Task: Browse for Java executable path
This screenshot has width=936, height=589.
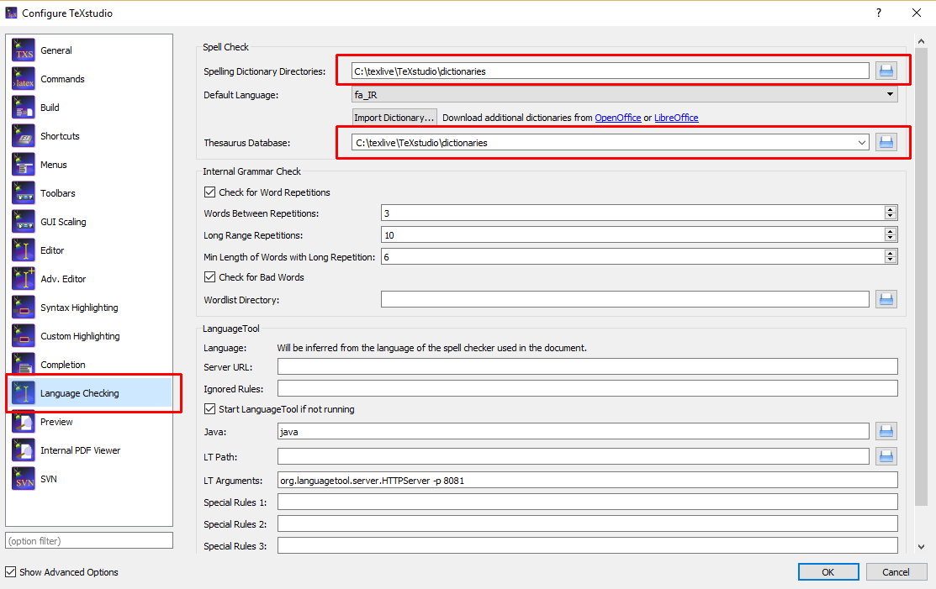Action: [x=886, y=432]
